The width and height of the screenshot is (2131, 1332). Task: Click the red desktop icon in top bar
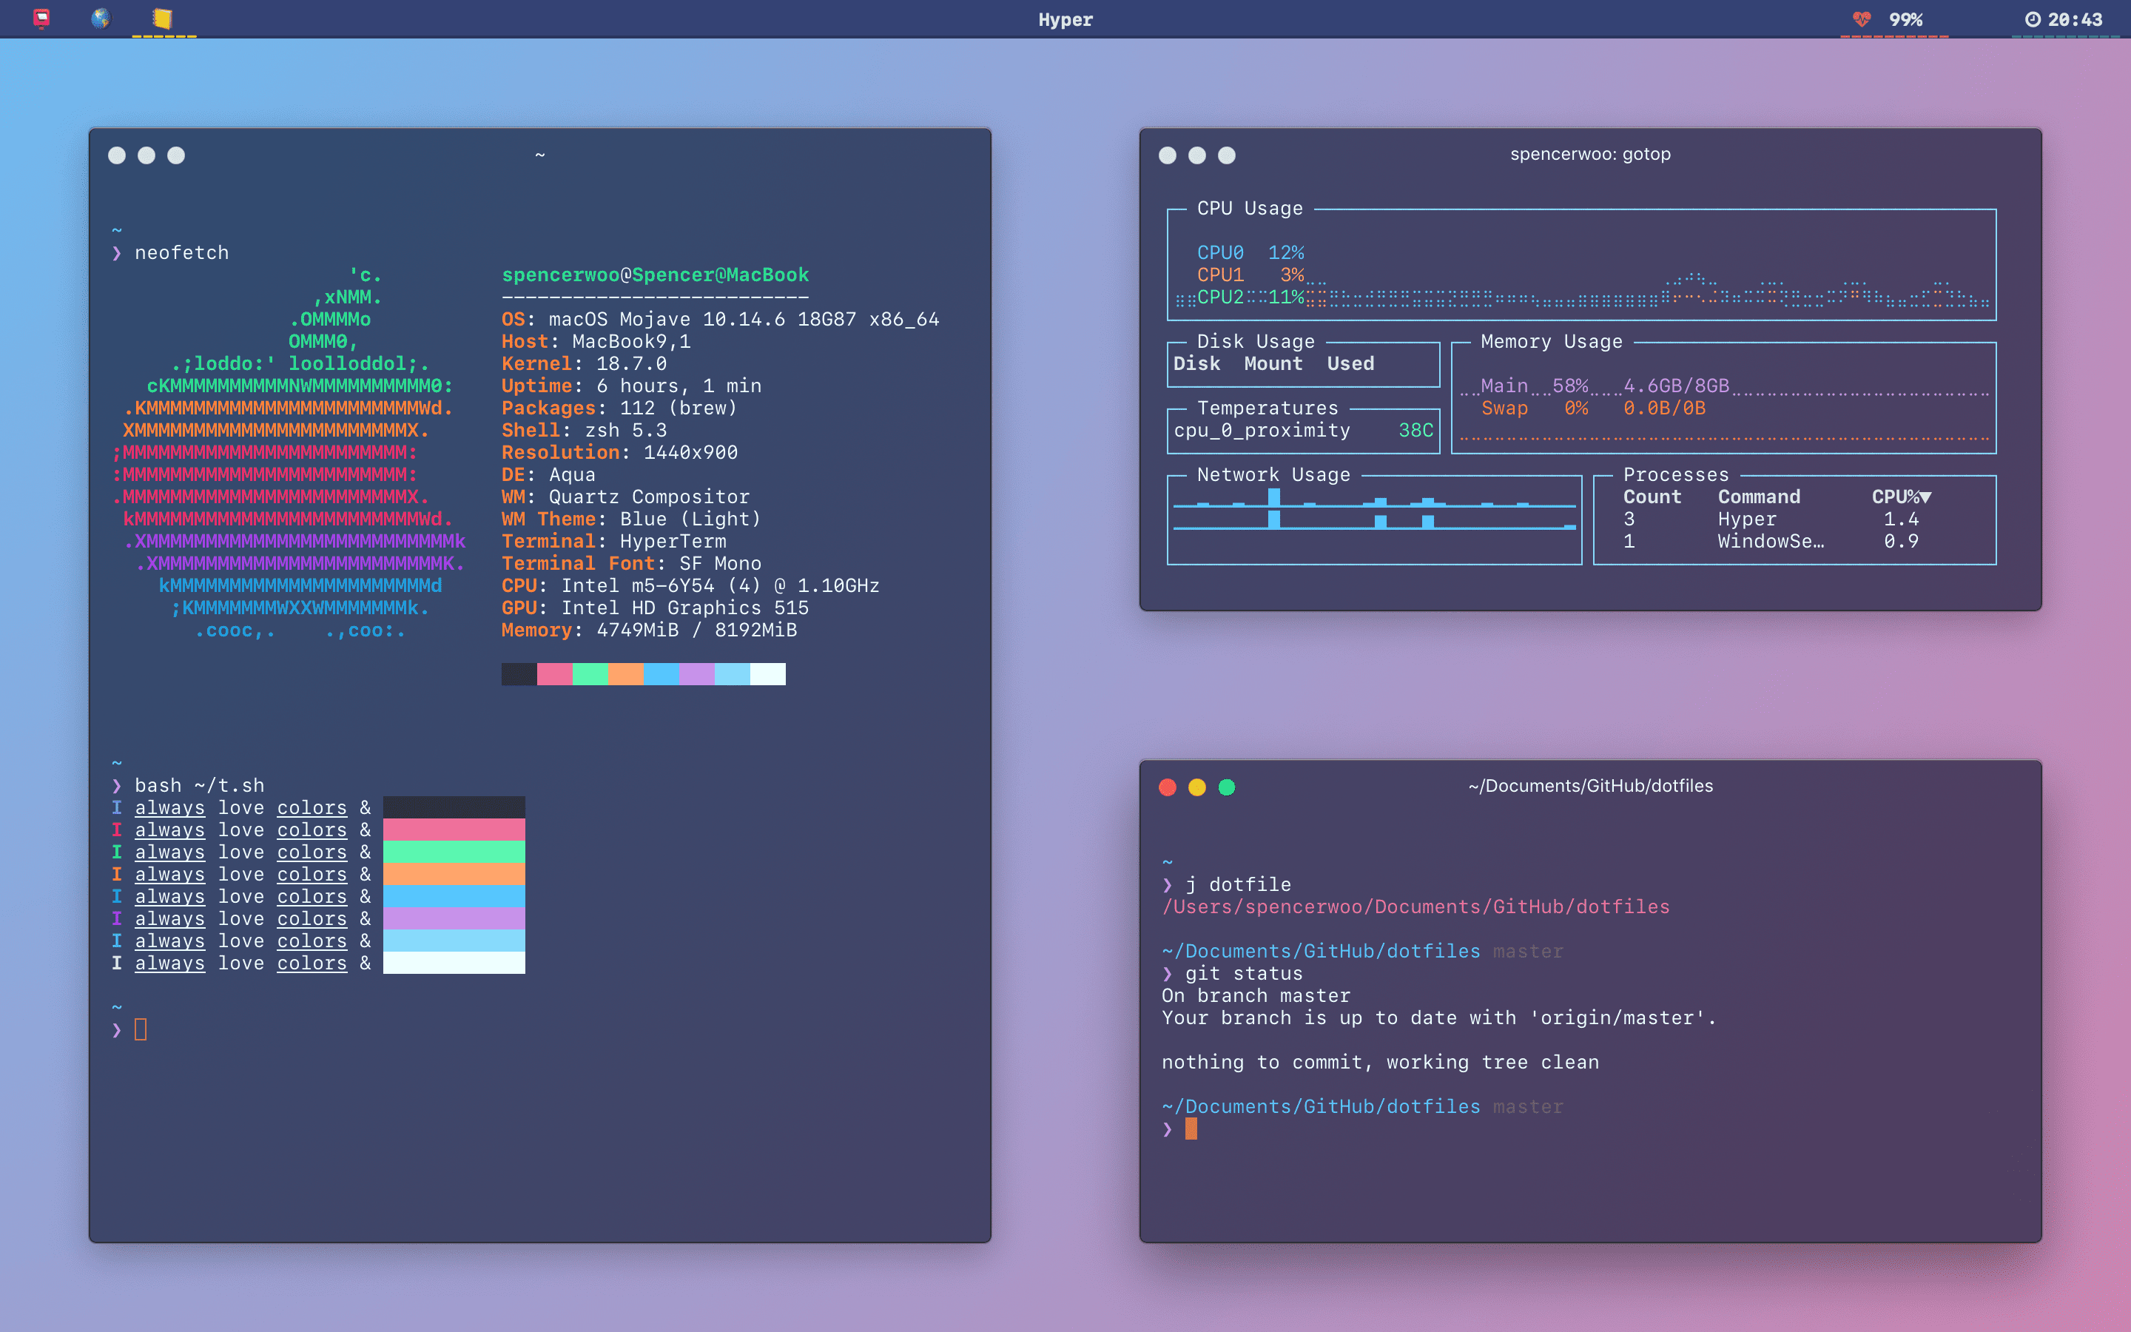pyautogui.click(x=41, y=18)
